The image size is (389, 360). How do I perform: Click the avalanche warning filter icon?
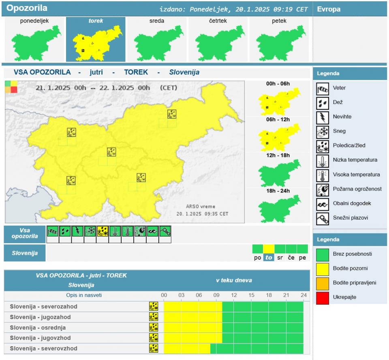pyautogui.click(x=165, y=231)
